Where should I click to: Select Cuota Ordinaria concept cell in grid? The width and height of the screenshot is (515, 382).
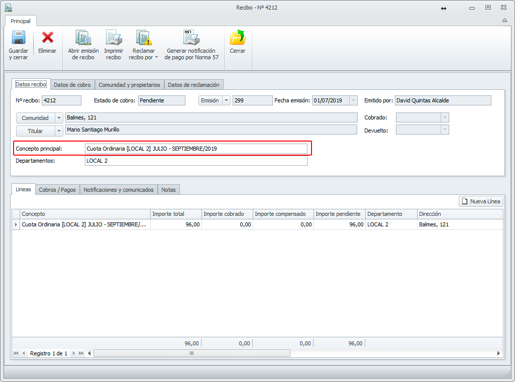click(85, 224)
